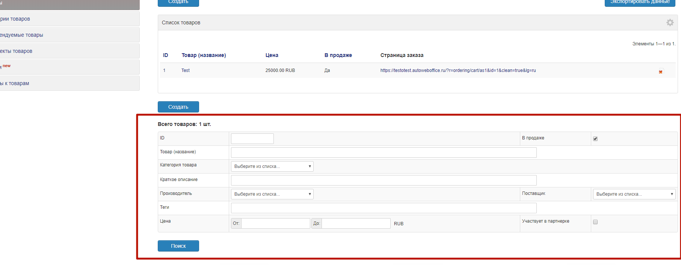Enable the 'Участвует в партнерке' checkbox
The height and width of the screenshot is (265, 681).
pyautogui.click(x=595, y=222)
